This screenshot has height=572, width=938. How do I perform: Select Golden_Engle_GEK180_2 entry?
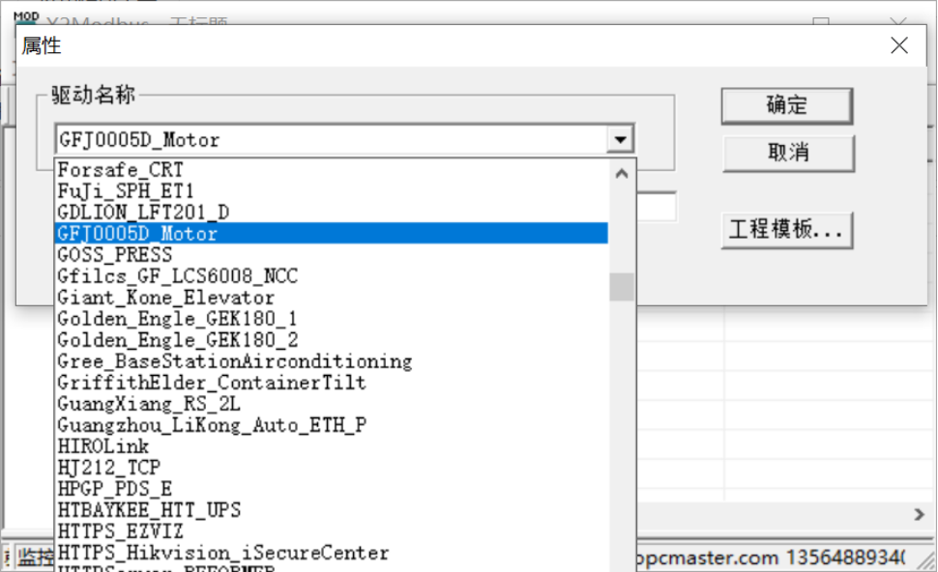click(332, 340)
